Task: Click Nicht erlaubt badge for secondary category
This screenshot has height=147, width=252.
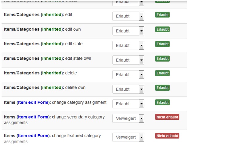Action: click(167, 117)
